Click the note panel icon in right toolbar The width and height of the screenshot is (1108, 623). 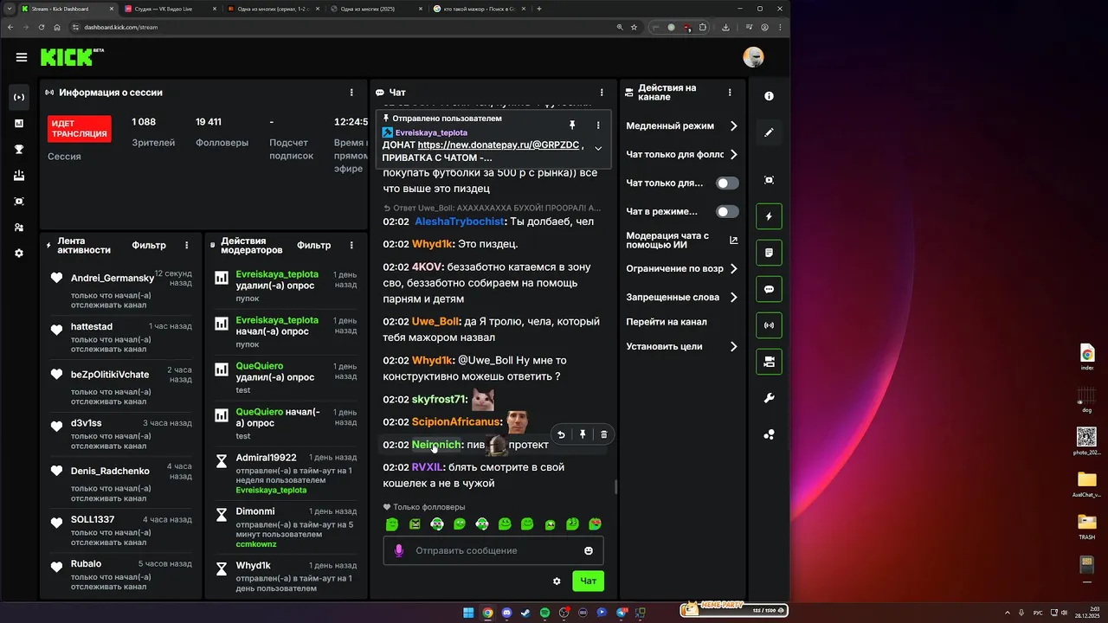coord(769,253)
